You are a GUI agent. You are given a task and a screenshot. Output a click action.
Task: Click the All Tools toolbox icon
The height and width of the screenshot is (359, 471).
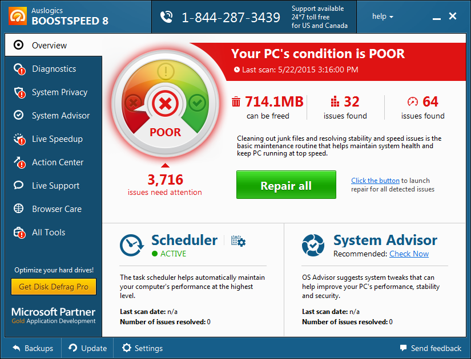click(19, 232)
